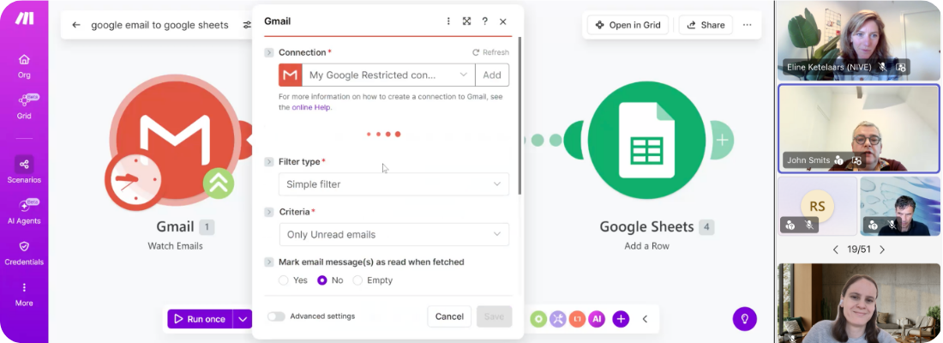Image resolution: width=943 pixels, height=343 pixels.
Task: Expand the Criteria field arrow
Action: 269,212
